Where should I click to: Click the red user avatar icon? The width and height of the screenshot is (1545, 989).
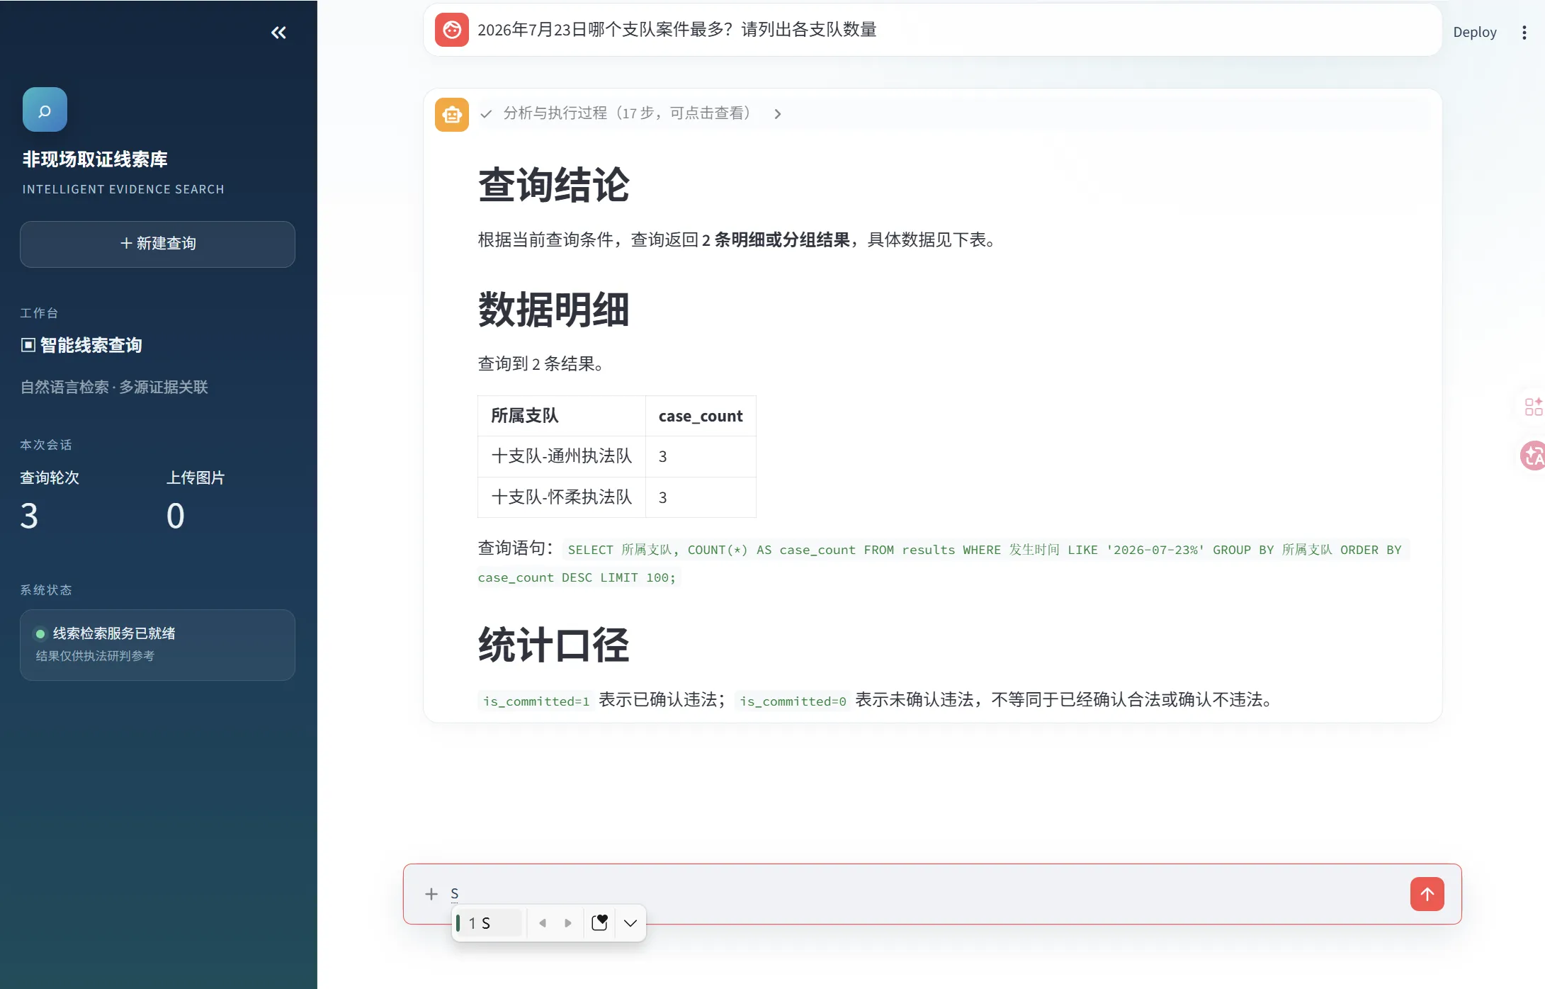tap(451, 30)
